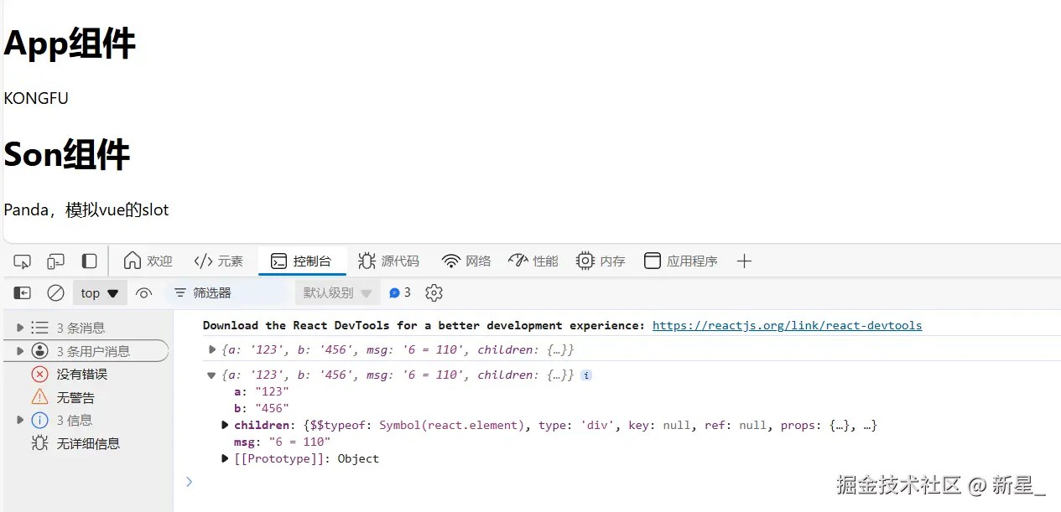Activate the inspect element picker icon
The width and height of the screenshot is (1061, 512).
[22, 261]
